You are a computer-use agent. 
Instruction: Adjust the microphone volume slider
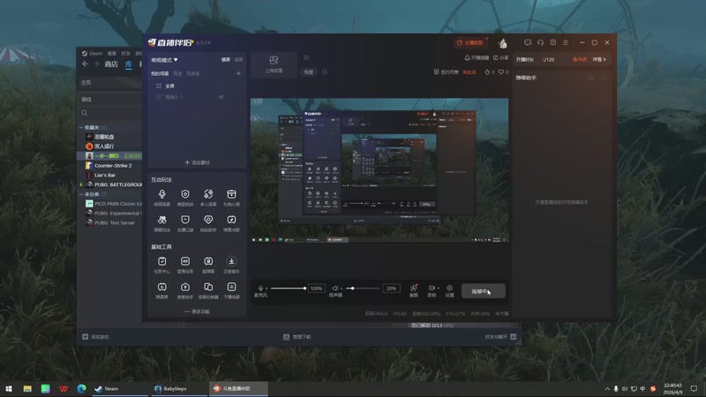(289, 288)
